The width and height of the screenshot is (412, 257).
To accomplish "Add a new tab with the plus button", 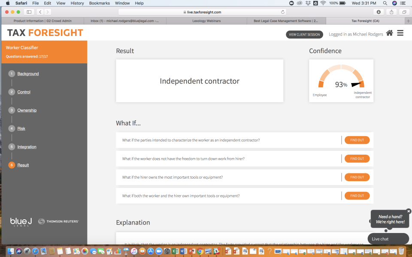I will pos(408,21).
